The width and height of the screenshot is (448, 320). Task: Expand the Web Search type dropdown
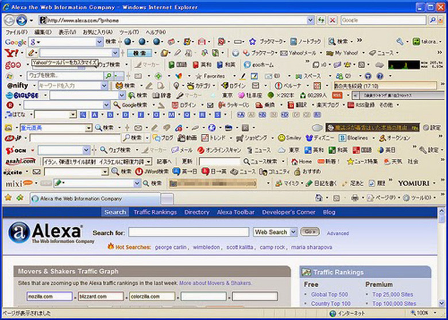tap(293, 232)
